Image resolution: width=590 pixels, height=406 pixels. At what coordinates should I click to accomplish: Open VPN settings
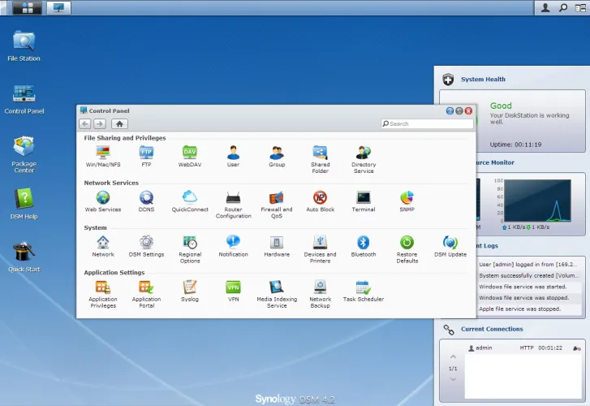pos(233,291)
